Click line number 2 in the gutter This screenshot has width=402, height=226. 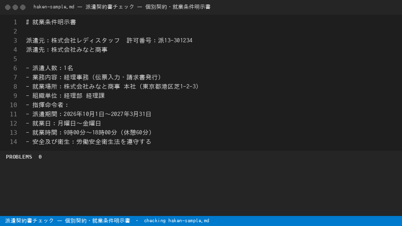click(15, 31)
